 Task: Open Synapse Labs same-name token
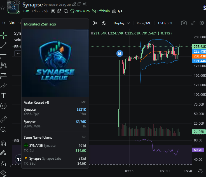(55, 160)
